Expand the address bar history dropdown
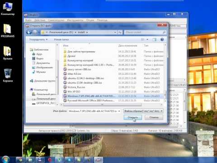This screenshot has width=217, height=163. click(x=115, y=32)
